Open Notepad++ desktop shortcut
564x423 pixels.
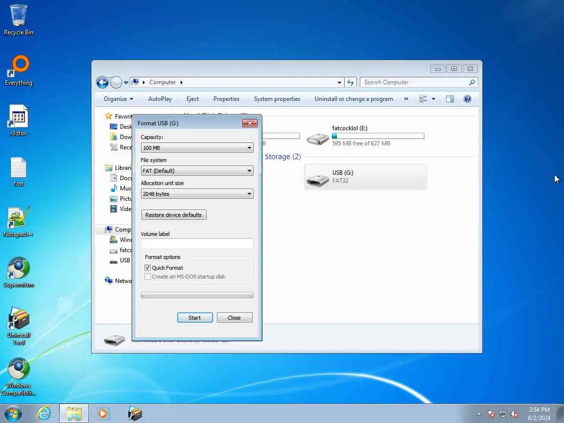click(18, 222)
